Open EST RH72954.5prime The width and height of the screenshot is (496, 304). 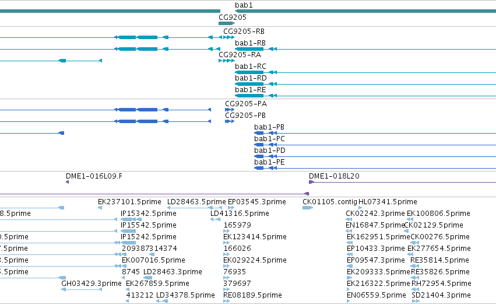[441, 284]
